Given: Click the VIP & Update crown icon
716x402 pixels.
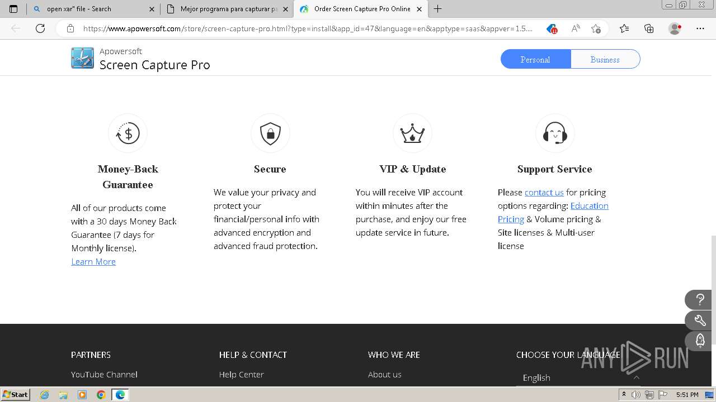Looking at the screenshot, I should [x=412, y=133].
